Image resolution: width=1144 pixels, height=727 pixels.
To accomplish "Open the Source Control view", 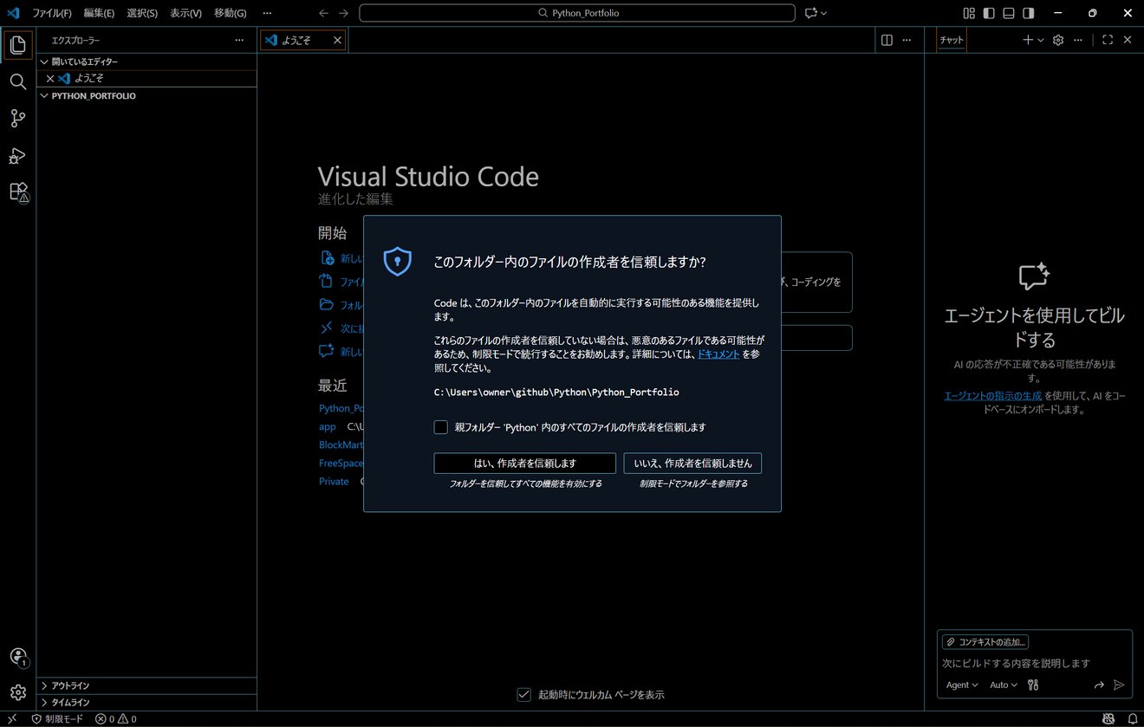I will [17, 119].
